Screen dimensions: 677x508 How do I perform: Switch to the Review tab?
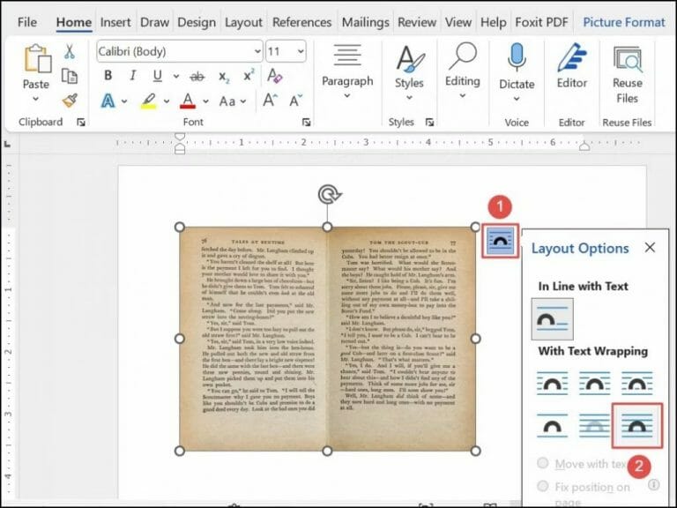[417, 22]
